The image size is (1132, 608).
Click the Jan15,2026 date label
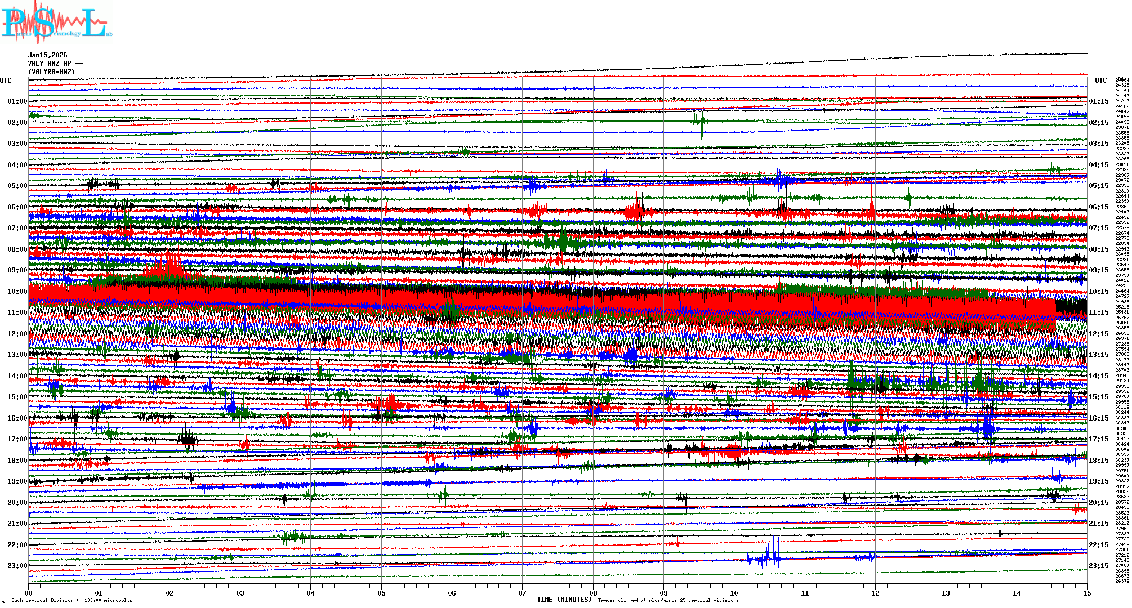tap(47, 55)
